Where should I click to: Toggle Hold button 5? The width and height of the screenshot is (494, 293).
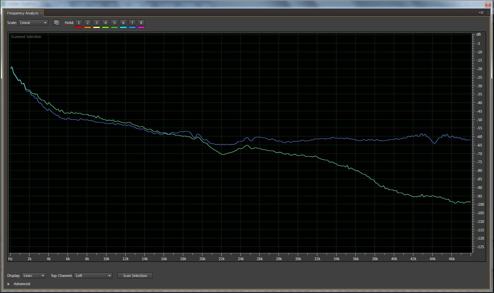click(x=114, y=23)
